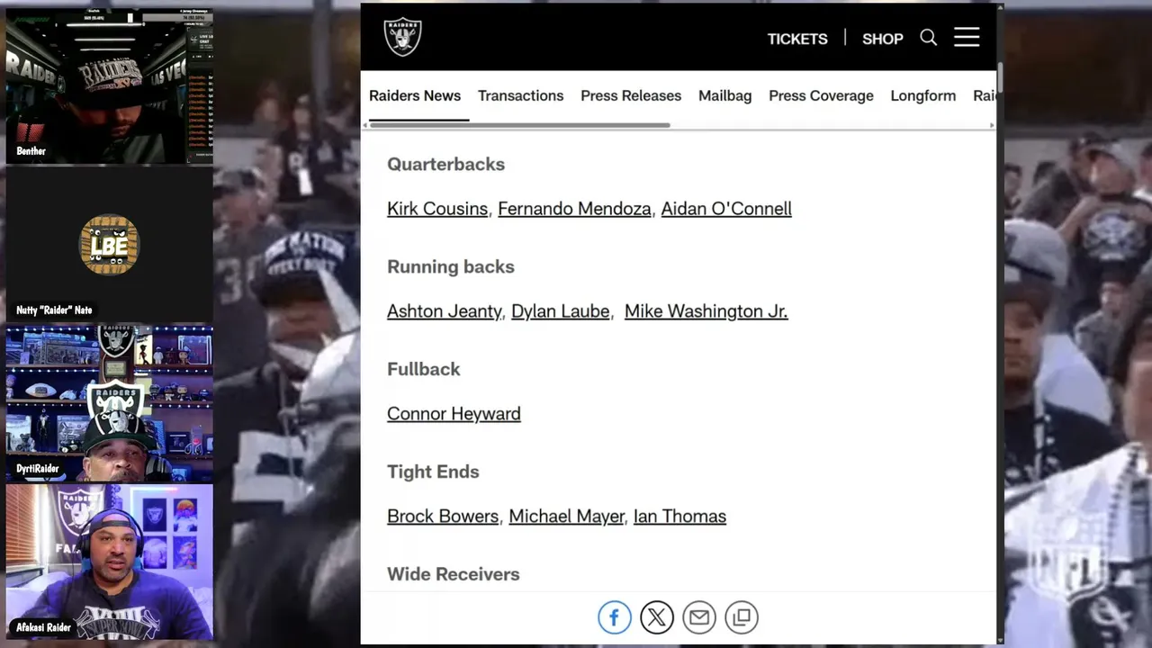Share the article on Facebook
1152x648 pixels.
(615, 617)
